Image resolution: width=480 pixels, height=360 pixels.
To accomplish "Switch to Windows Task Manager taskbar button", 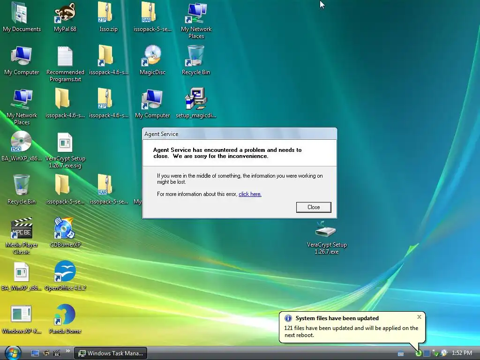I will click(111, 353).
